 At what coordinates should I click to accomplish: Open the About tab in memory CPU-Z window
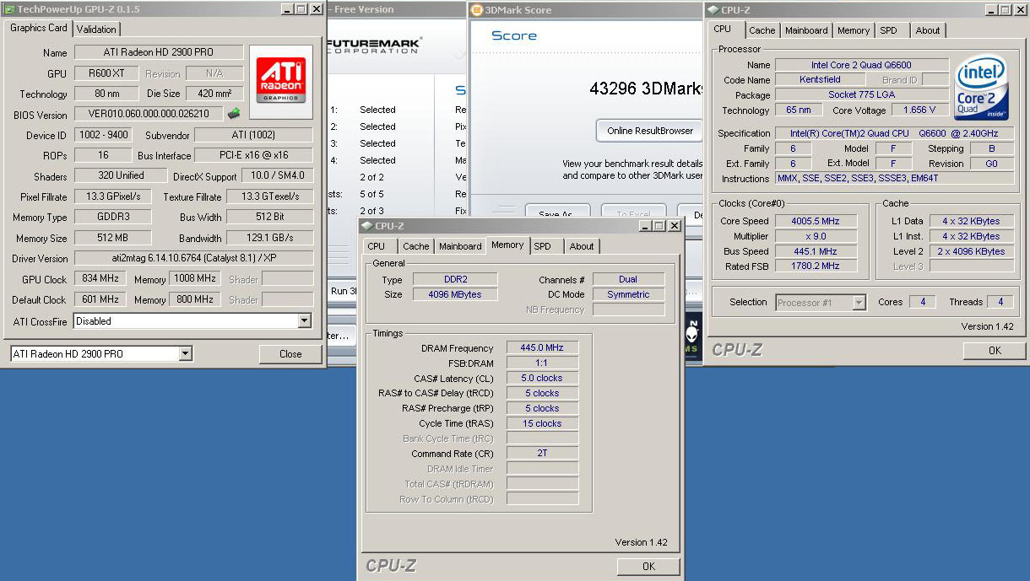tap(582, 246)
